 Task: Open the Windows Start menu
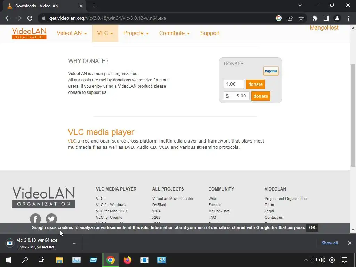[x=8, y=260]
